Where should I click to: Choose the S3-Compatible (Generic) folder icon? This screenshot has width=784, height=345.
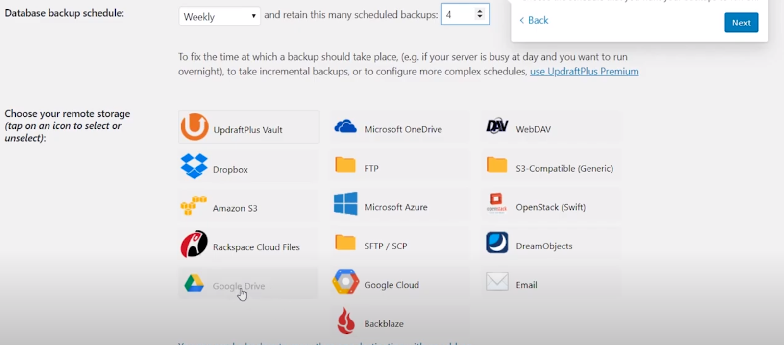click(497, 165)
